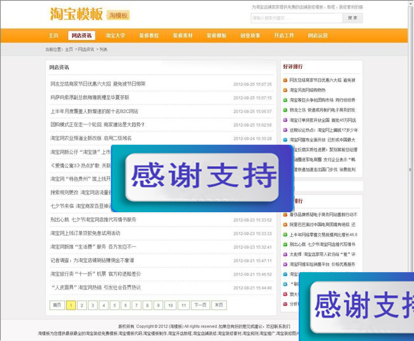Viewport: 414px width, 341px height.
Task: Click the purple rank icon beside 淘宝订单贷款开放全国
Action: [285, 120]
